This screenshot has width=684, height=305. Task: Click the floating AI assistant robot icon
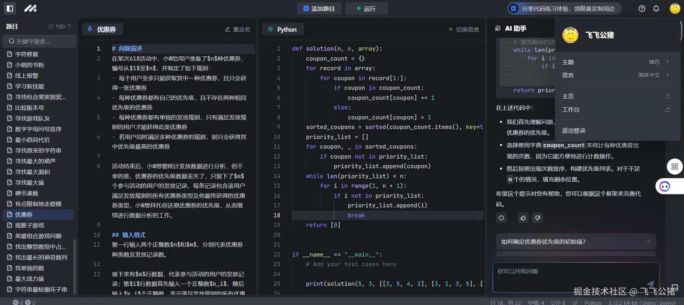[665, 186]
